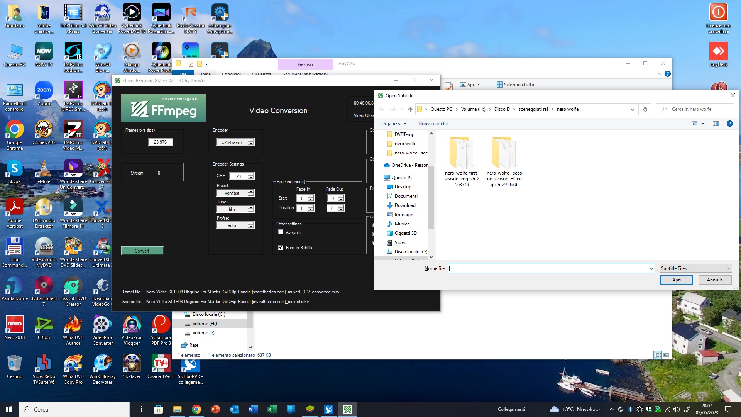Uncheck the Burn In Subtitle checkbox

point(281,247)
